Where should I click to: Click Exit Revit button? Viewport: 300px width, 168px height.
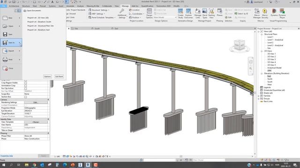pos(59,77)
